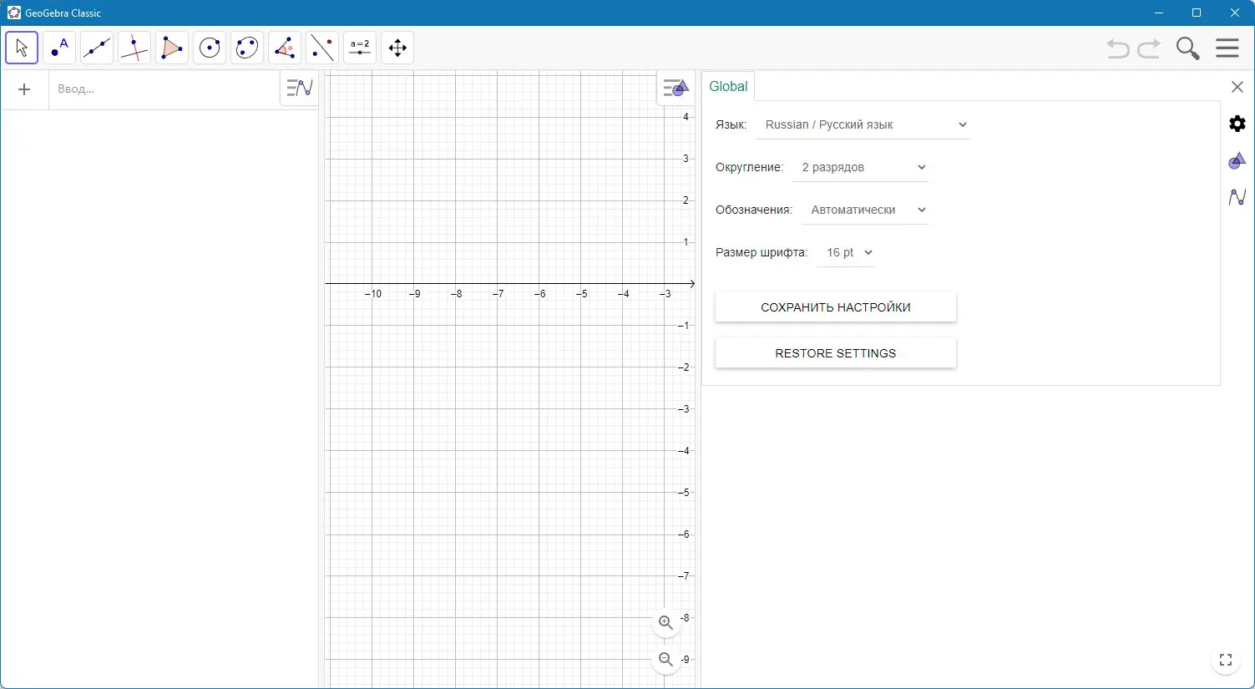Select the Move arrow tool
The height and width of the screenshot is (689, 1255).
point(22,48)
